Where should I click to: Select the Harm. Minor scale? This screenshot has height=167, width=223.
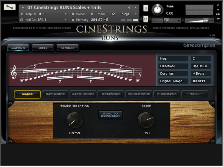click(x=83, y=94)
